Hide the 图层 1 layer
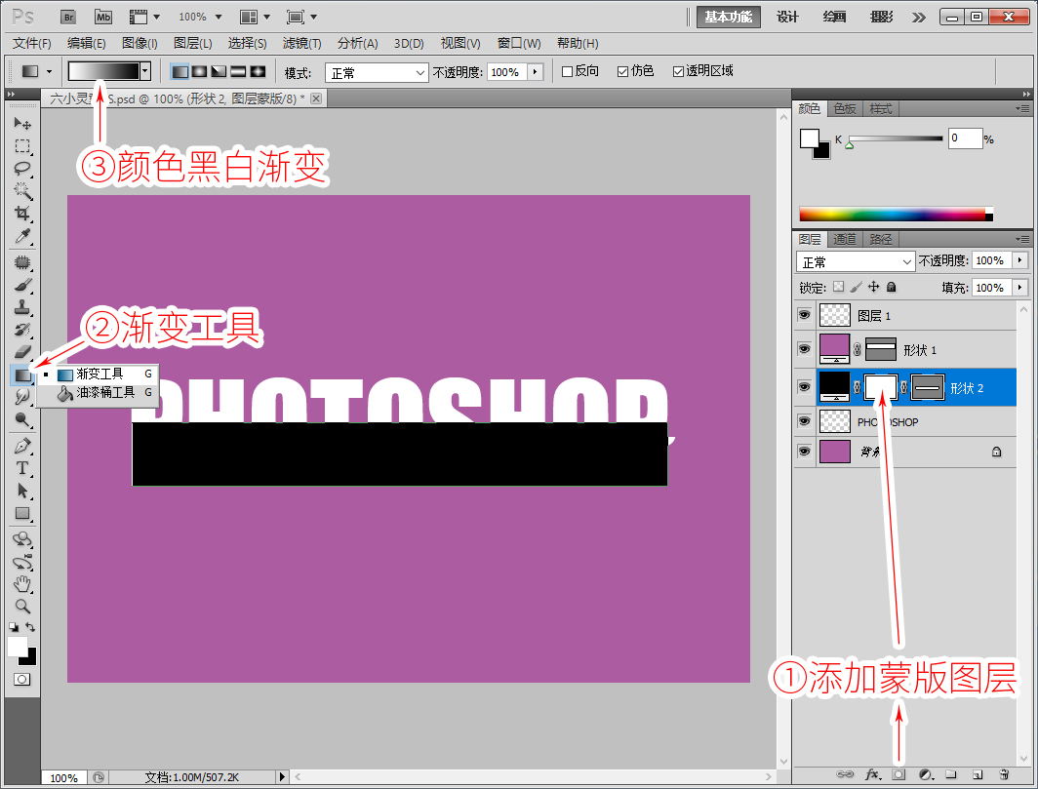This screenshot has height=789, width=1038. click(x=804, y=315)
